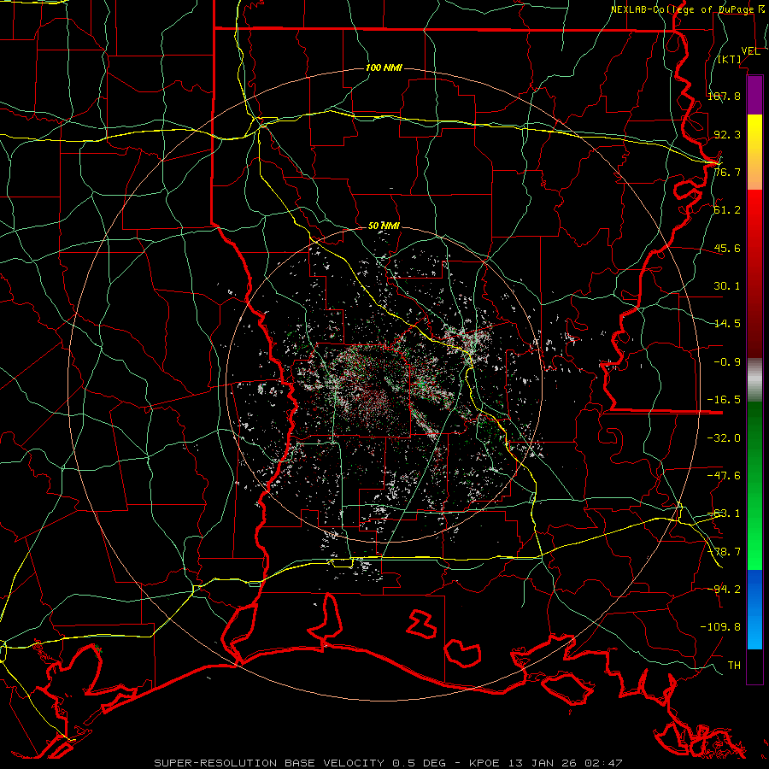Click the 14.5 legend value
The width and height of the screenshot is (769, 769).
[727, 324]
